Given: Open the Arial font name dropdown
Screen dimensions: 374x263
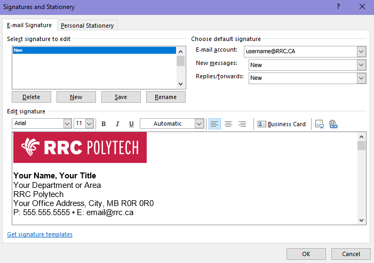Looking at the screenshot, I should [x=67, y=124].
